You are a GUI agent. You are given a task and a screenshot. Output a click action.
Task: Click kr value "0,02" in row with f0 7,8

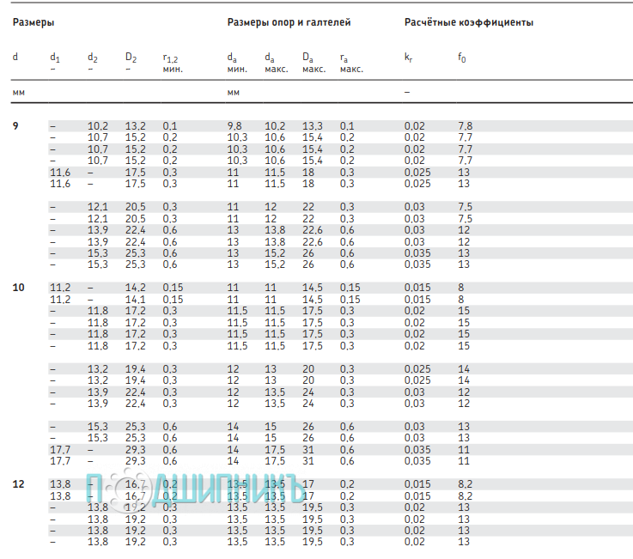(x=415, y=126)
